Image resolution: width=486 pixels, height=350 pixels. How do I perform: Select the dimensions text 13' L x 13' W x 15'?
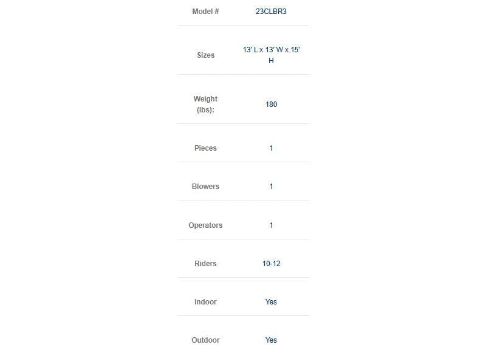[x=271, y=50]
